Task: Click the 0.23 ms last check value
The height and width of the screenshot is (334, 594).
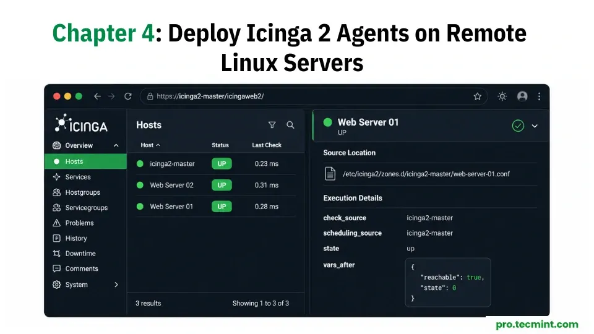Action: (267, 163)
